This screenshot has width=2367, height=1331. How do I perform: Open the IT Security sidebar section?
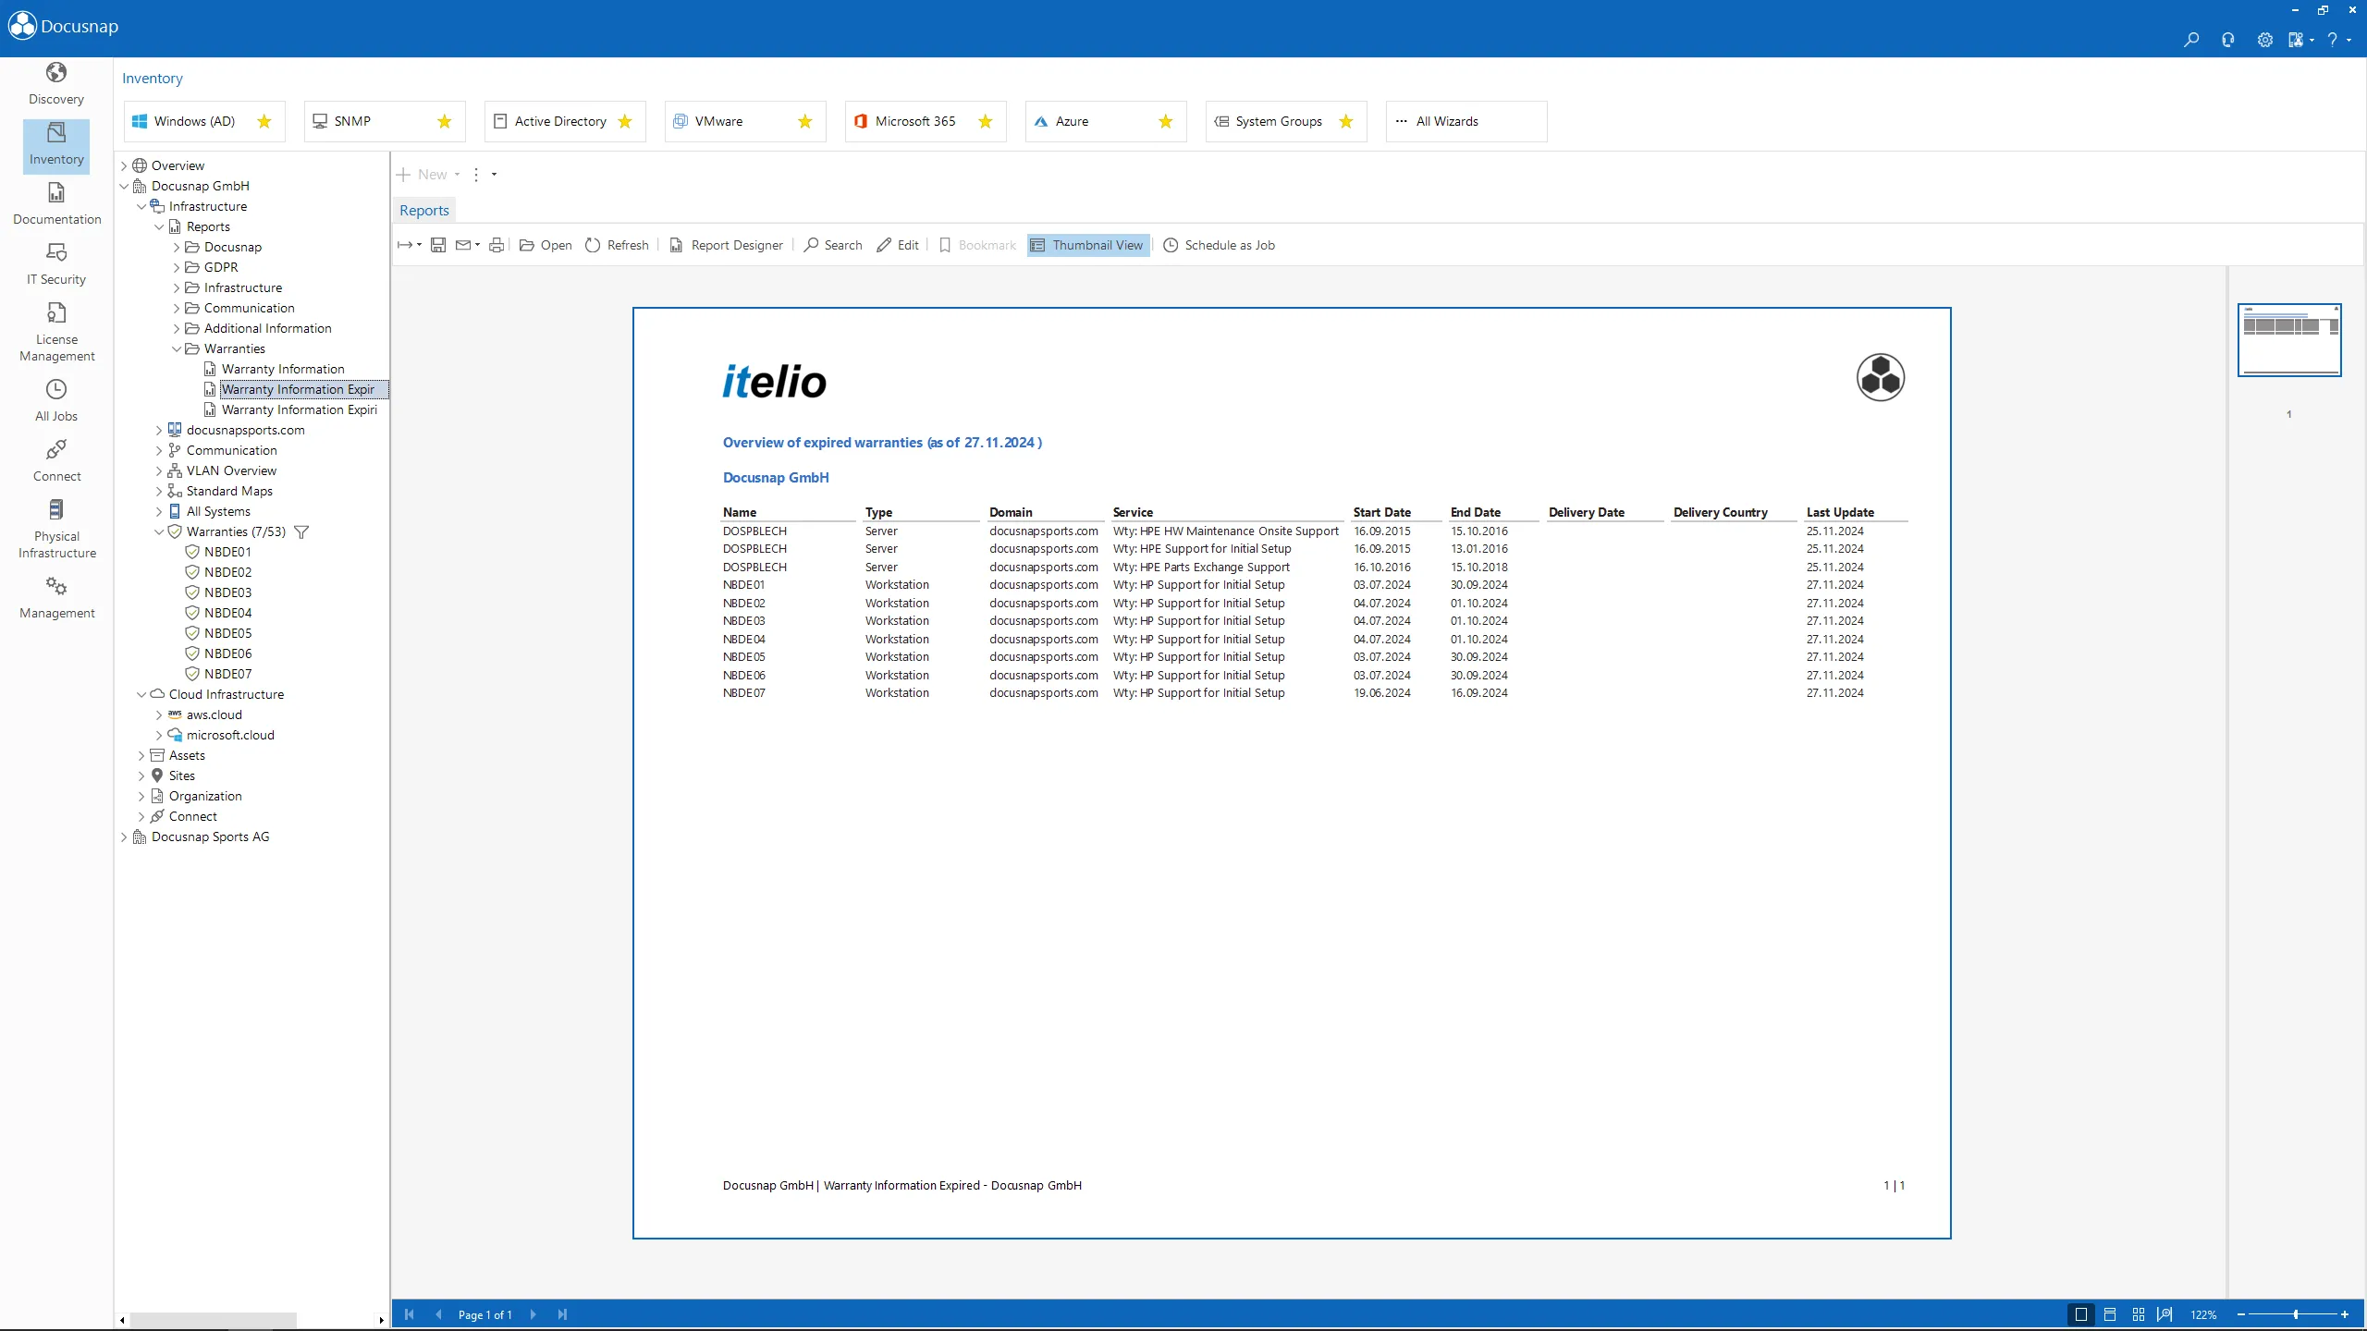coord(56,264)
